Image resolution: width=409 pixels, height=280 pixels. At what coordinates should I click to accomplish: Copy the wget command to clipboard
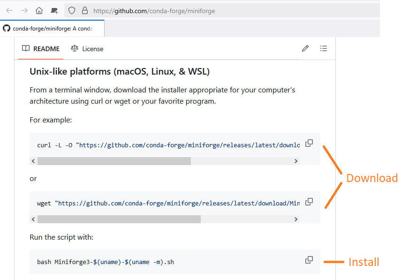[309, 202]
